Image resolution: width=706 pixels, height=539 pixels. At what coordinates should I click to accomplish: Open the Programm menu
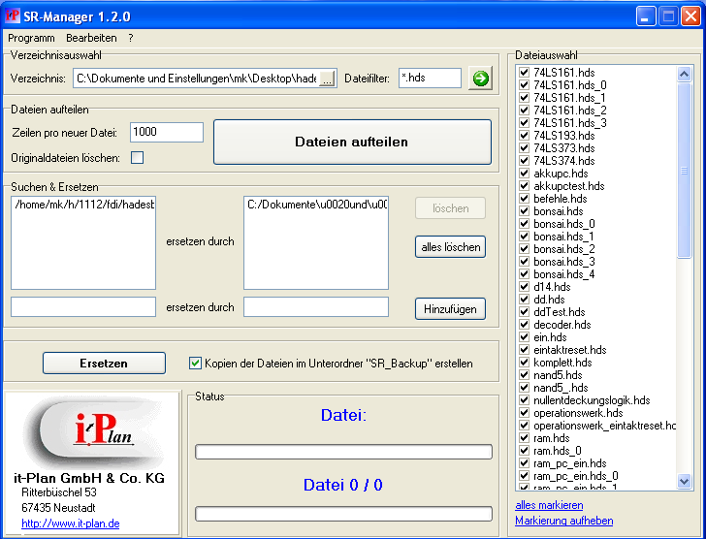point(31,38)
